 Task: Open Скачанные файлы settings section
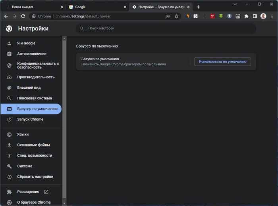click(31, 145)
